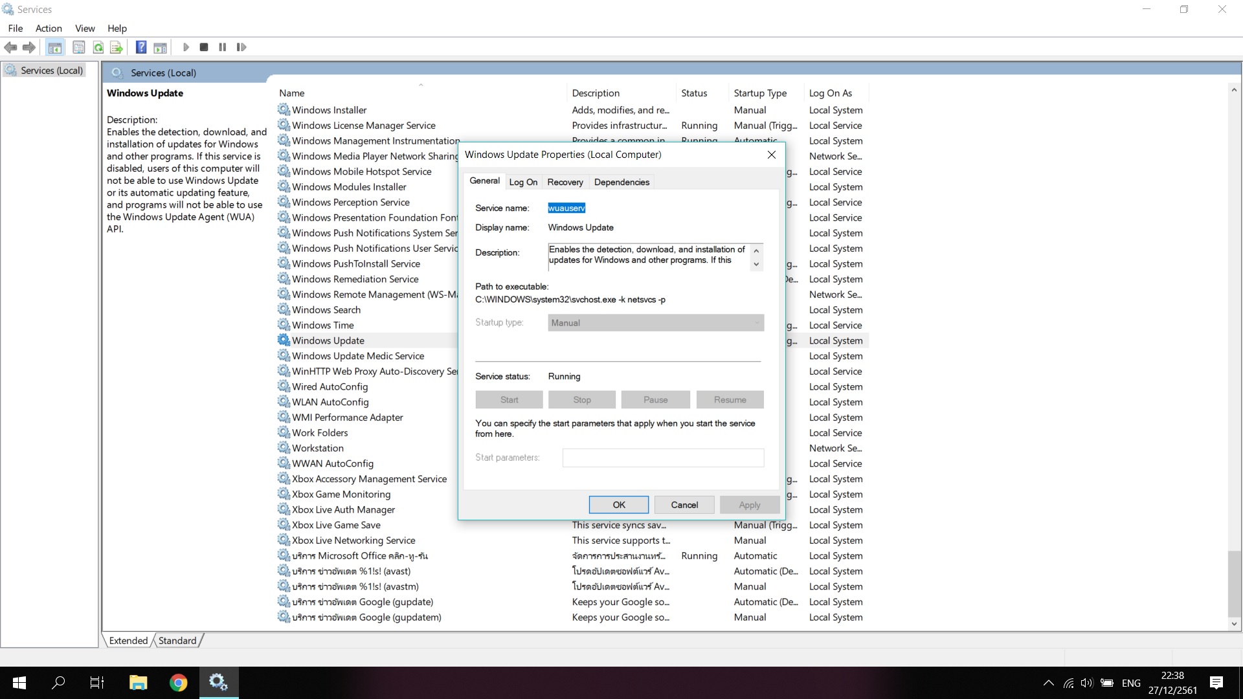The height and width of the screenshot is (699, 1243).
Task: Click the gear icon beside Xbox Live Game Save
Action: tap(284, 525)
